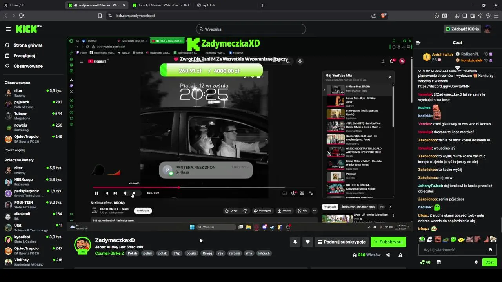Image resolution: width=502 pixels, height=282 pixels.
Task: Click the Zdobądź KICKs button
Action: [462, 29]
